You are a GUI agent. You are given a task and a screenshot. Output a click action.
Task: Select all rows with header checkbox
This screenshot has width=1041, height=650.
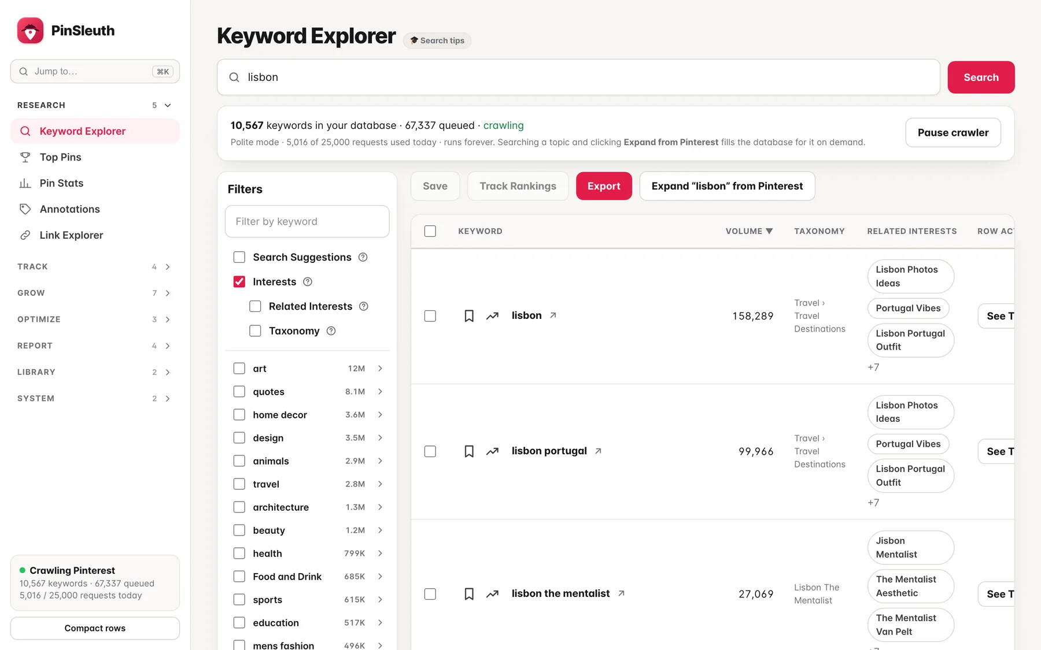[x=430, y=231]
